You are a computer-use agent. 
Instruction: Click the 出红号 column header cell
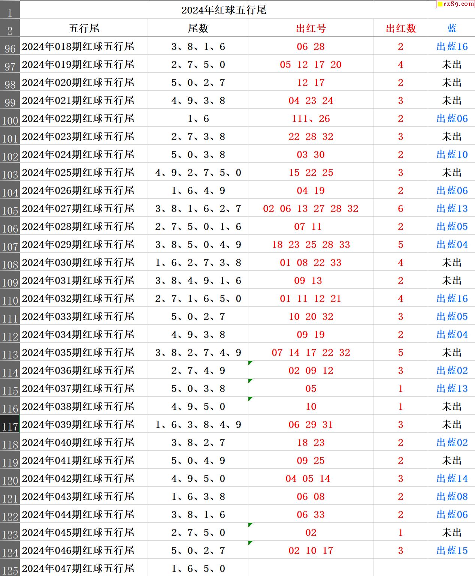click(x=311, y=28)
